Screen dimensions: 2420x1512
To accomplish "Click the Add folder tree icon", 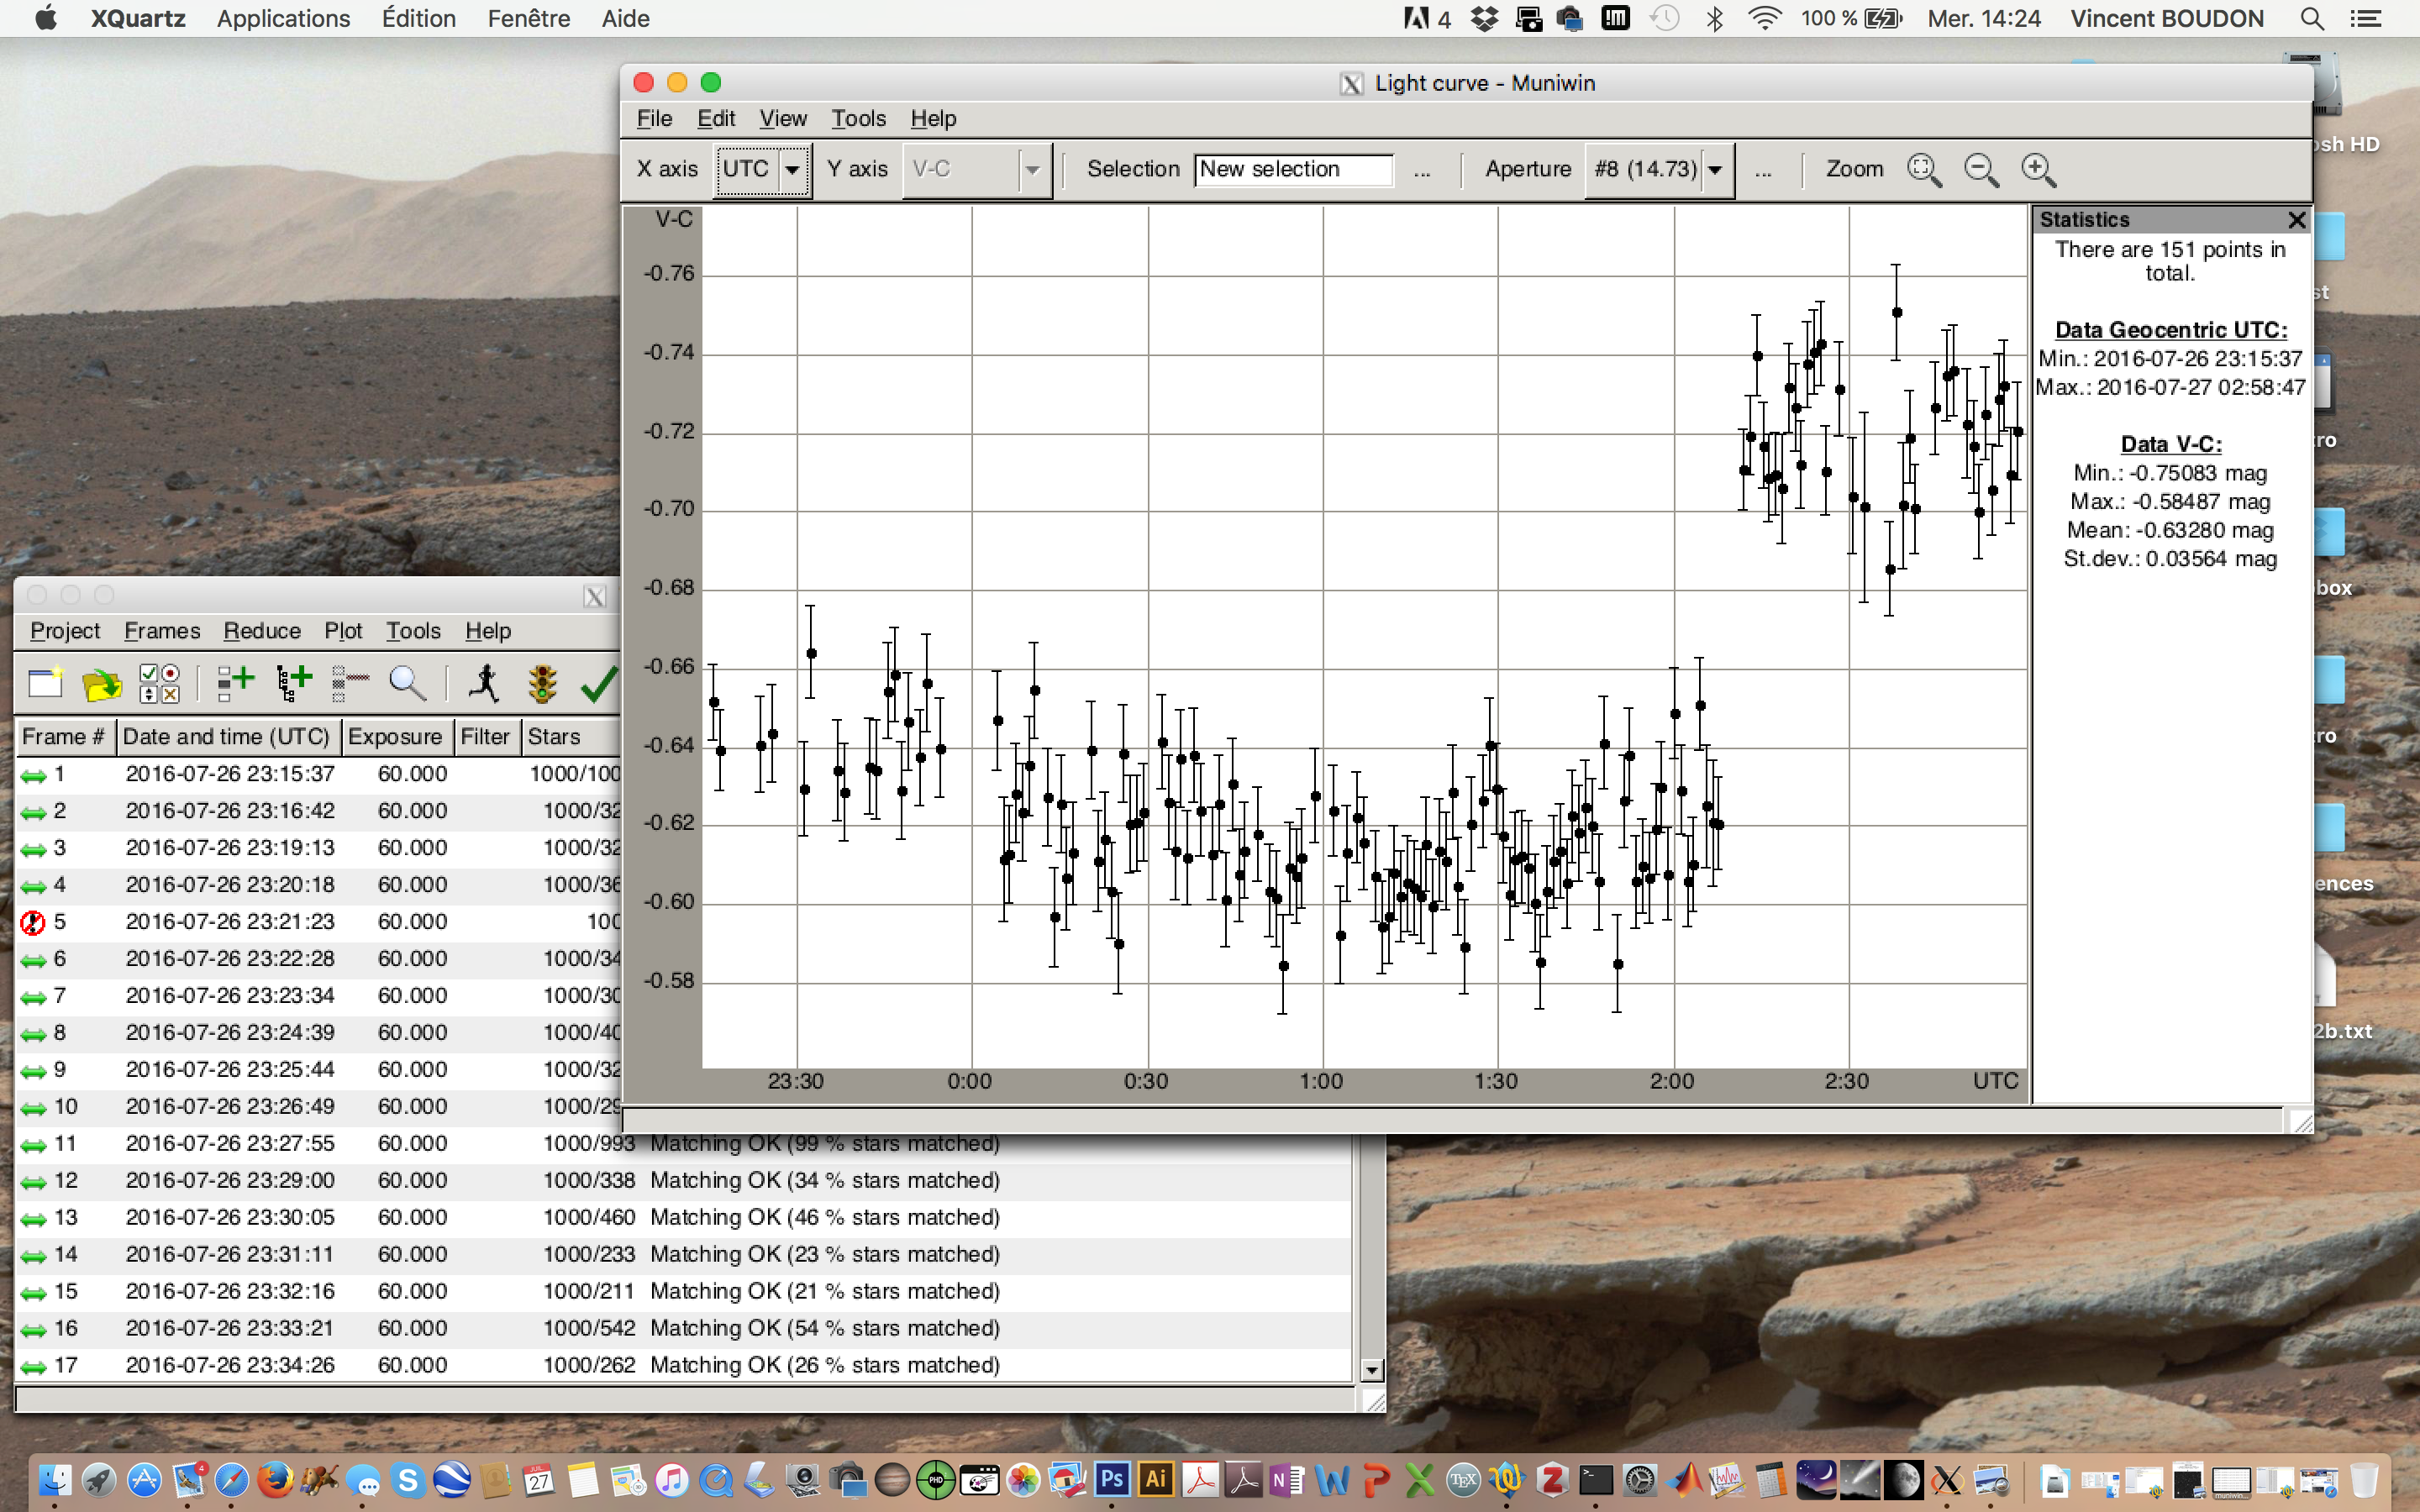I will (x=294, y=683).
